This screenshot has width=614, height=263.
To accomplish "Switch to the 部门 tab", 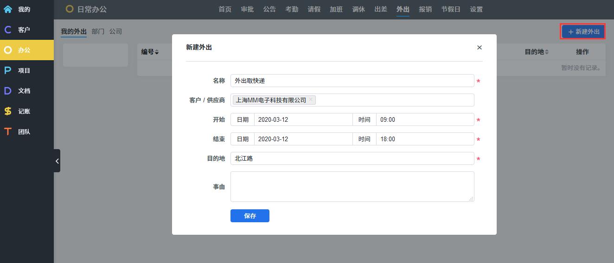I will (98, 31).
